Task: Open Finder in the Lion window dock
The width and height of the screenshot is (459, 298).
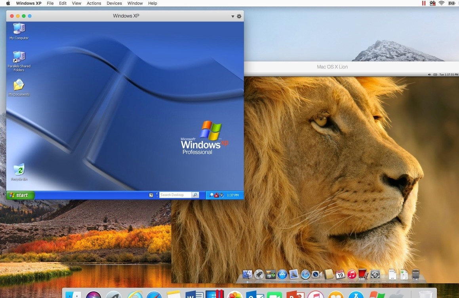Action: [x=248, y=274]
